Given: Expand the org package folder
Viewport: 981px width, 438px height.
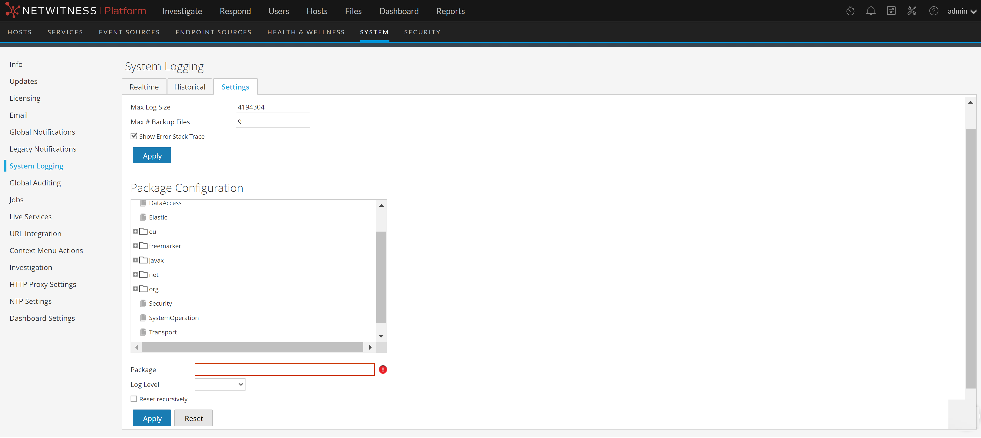Looking at the screenshot, I should (x=135, y=289).
